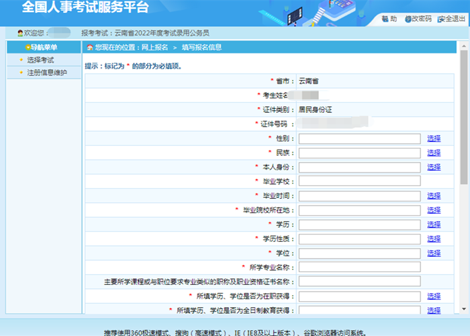The height and width of the screenshot is (336, 470).
Task: Click the 选择 link for 性别
Action: click(434, 138)
